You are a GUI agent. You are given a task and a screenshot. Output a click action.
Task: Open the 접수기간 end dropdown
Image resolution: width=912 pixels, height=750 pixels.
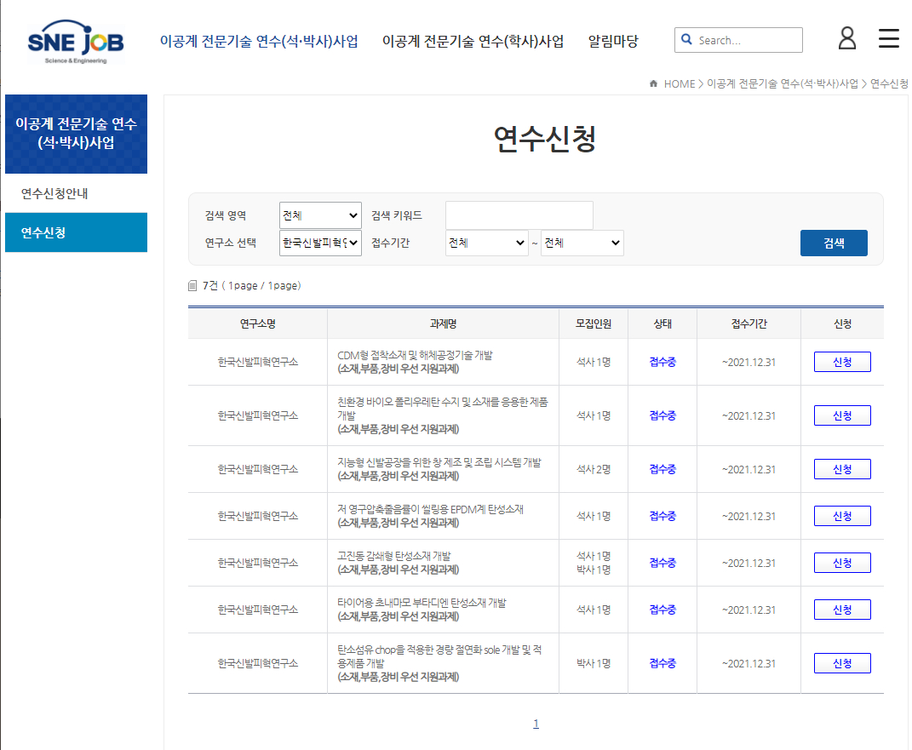point(582,243)
